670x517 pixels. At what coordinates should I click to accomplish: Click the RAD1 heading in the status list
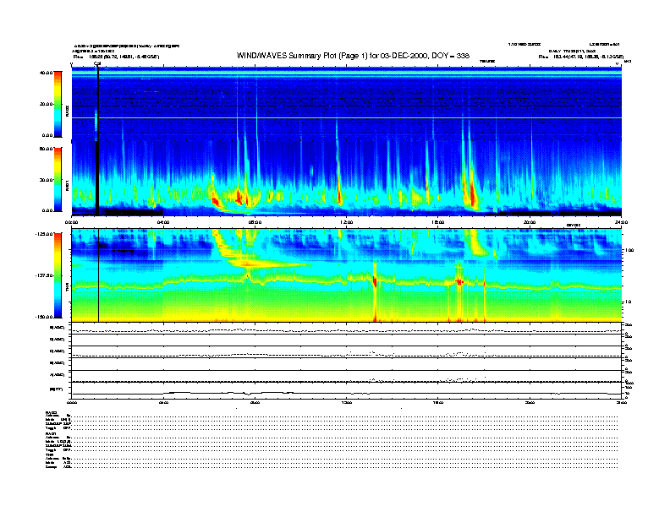tap(51, 434)
